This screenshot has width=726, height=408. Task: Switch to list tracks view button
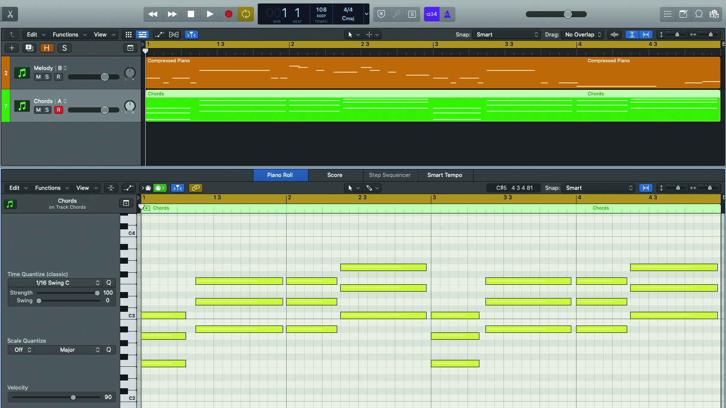[142, 34]
